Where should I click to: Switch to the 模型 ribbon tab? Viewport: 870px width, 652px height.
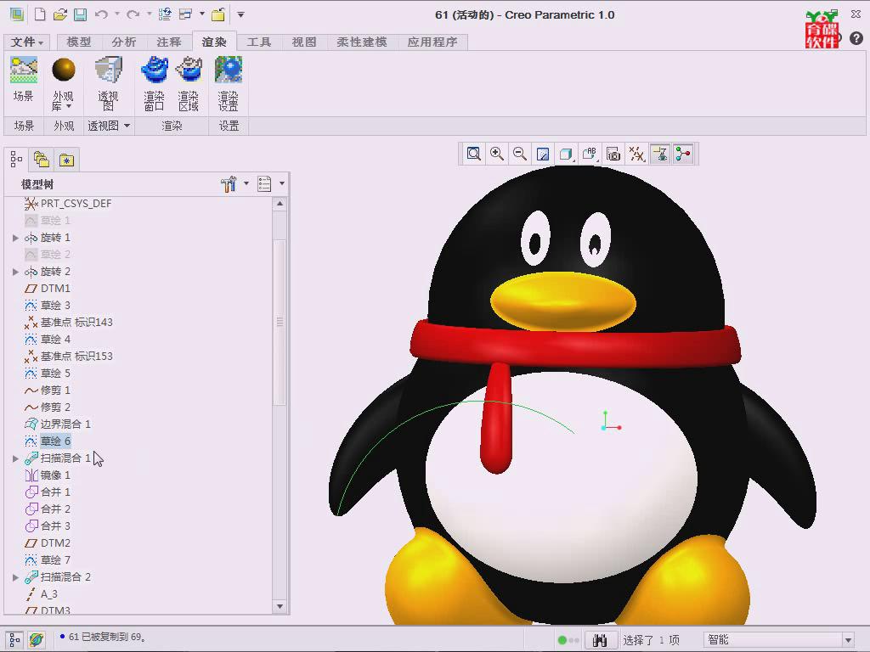[x=79, y=42]
